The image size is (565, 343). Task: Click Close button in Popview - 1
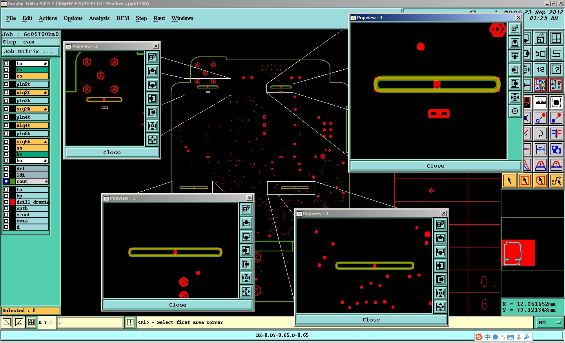pyautogui.click(x=436, y=166)
